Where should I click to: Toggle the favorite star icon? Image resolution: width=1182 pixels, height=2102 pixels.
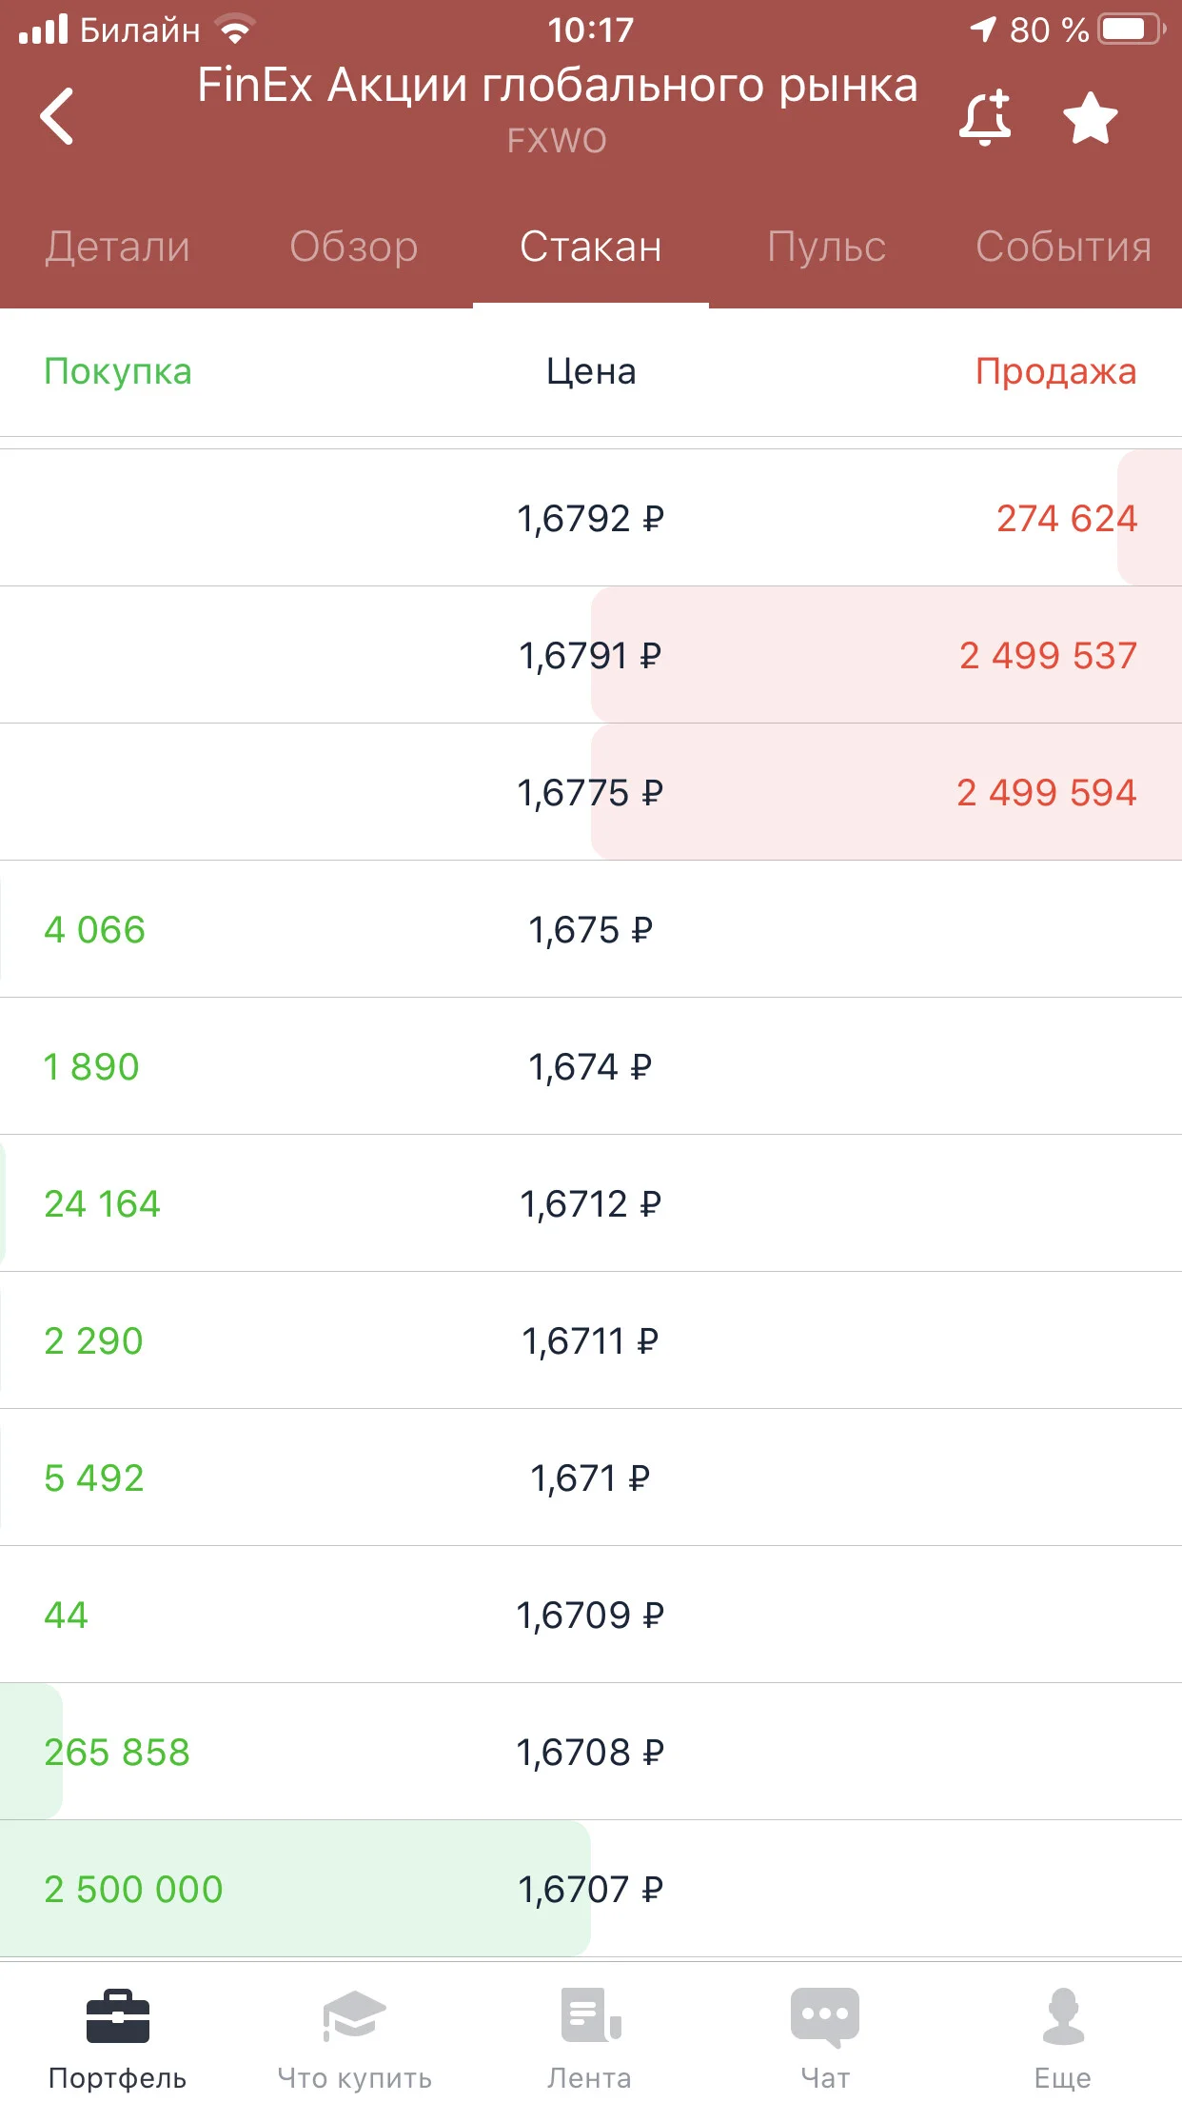[1090, 118]
